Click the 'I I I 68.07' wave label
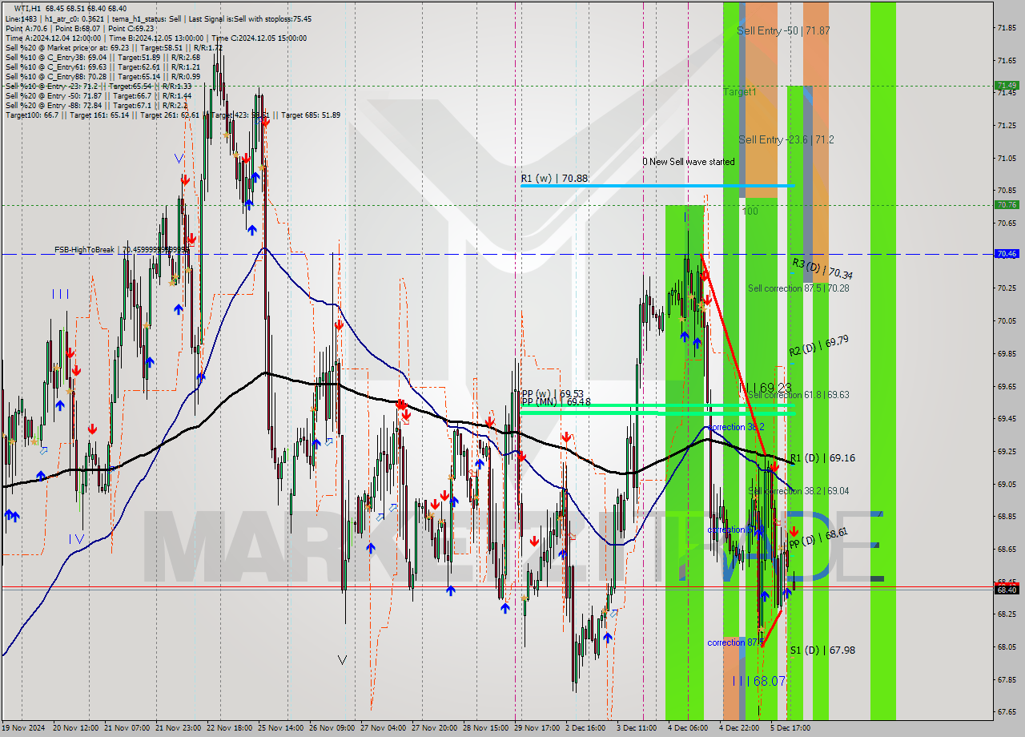The image size is (1025, 737). tap(759, 681)
